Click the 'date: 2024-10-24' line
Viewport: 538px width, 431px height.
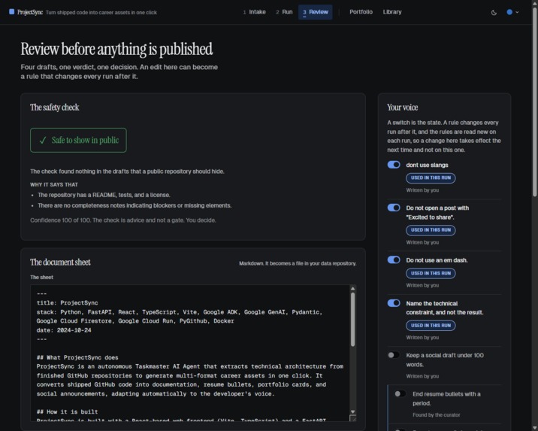click(x=64, y=330)
